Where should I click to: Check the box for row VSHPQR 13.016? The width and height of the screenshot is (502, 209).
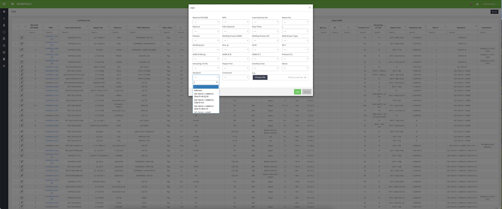(x=15, y=83)
